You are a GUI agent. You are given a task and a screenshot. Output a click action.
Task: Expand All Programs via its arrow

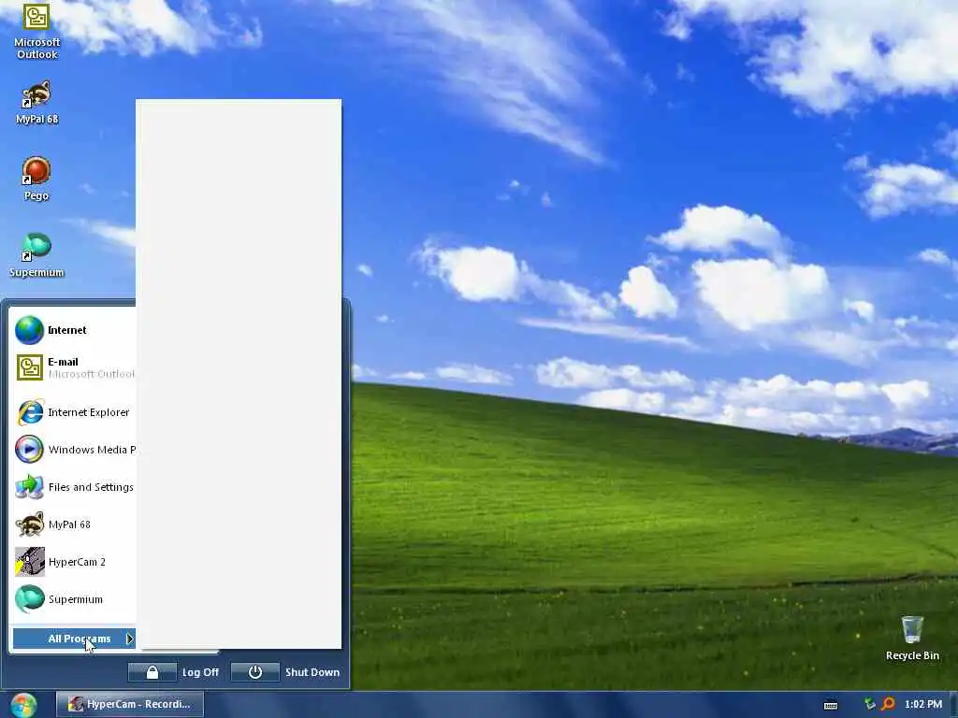click(x=129, y=639)
